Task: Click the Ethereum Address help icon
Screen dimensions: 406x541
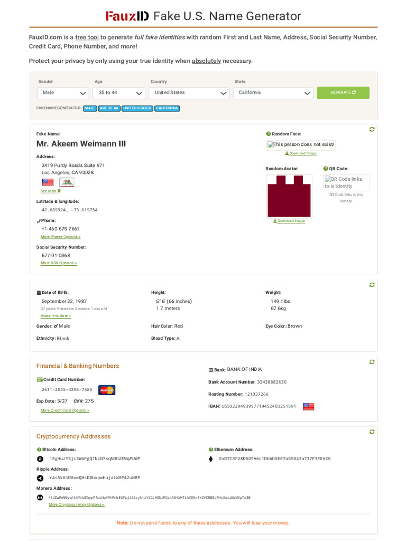Action: [211, 450]
